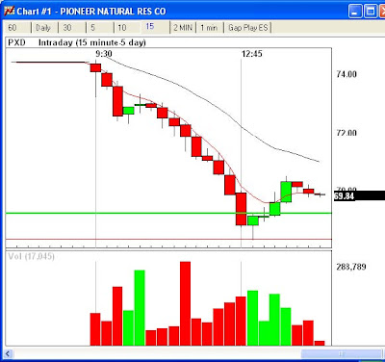Viewport: 385px width, 362px height.
Task: Open the 10 minute tab
Action: (127, 28)
